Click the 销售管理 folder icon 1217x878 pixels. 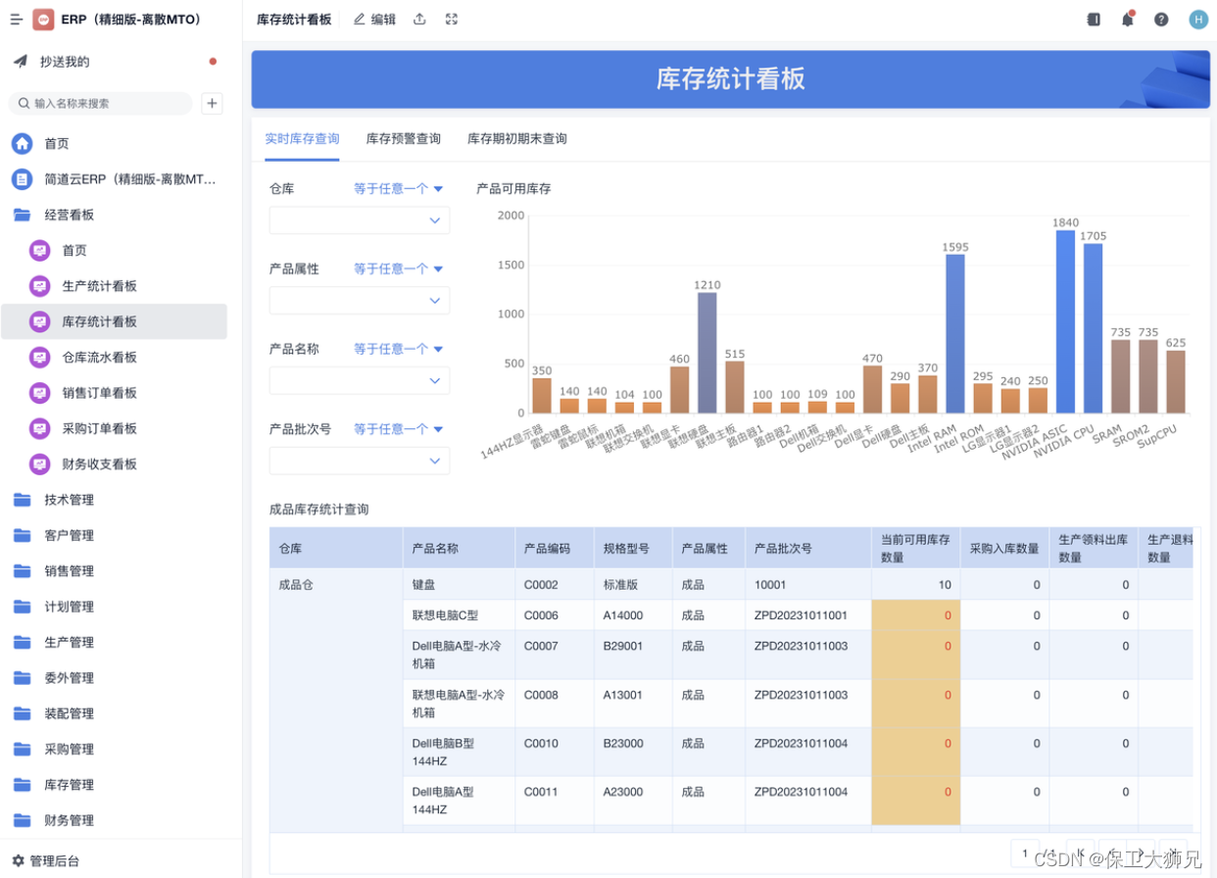coord(22,571)
